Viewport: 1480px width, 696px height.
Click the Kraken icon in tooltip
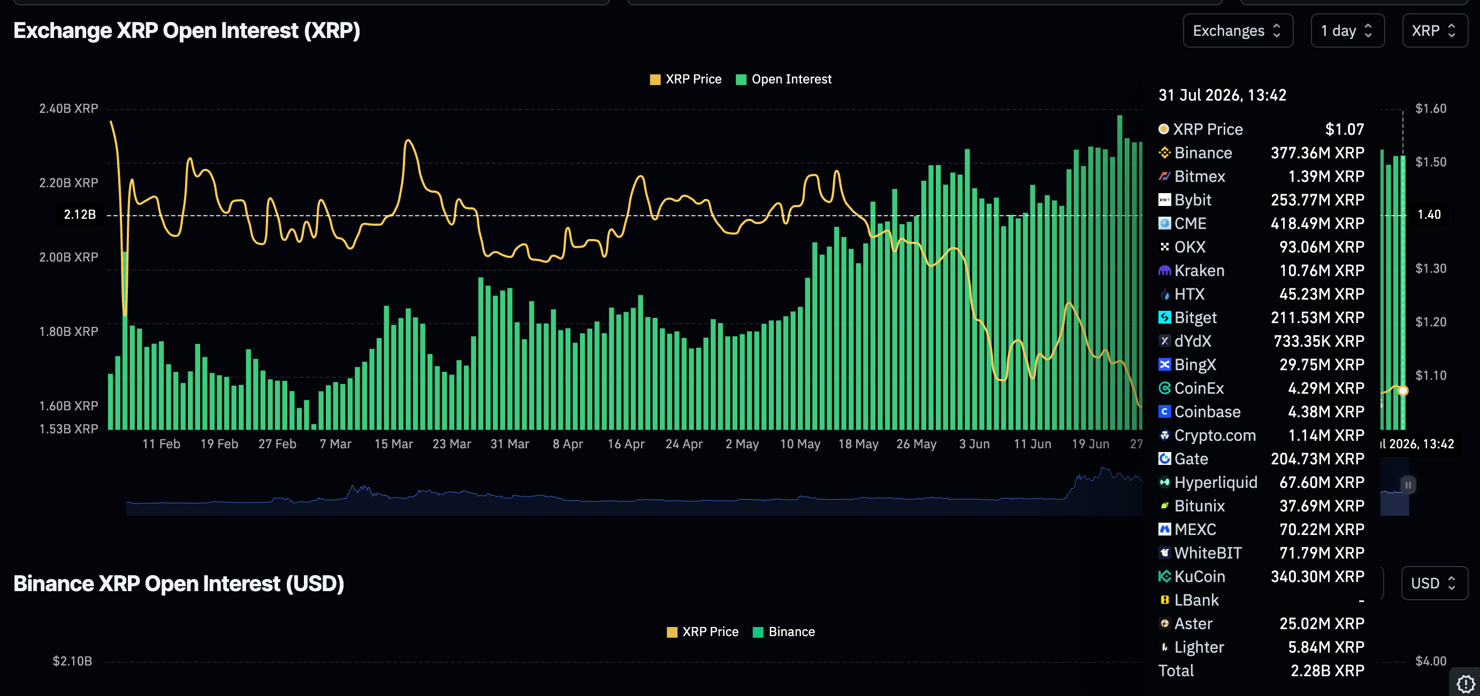[x=1165, y=271]
